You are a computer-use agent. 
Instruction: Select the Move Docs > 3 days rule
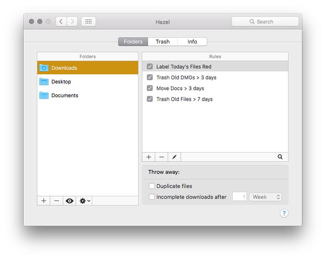pyautogui.click(x=215, y=88)
